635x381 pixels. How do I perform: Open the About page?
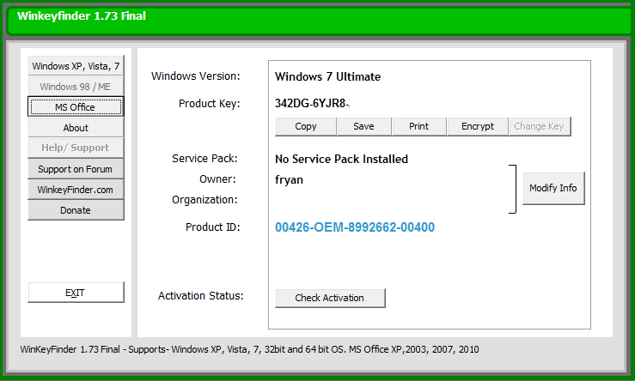coord(76,128)
